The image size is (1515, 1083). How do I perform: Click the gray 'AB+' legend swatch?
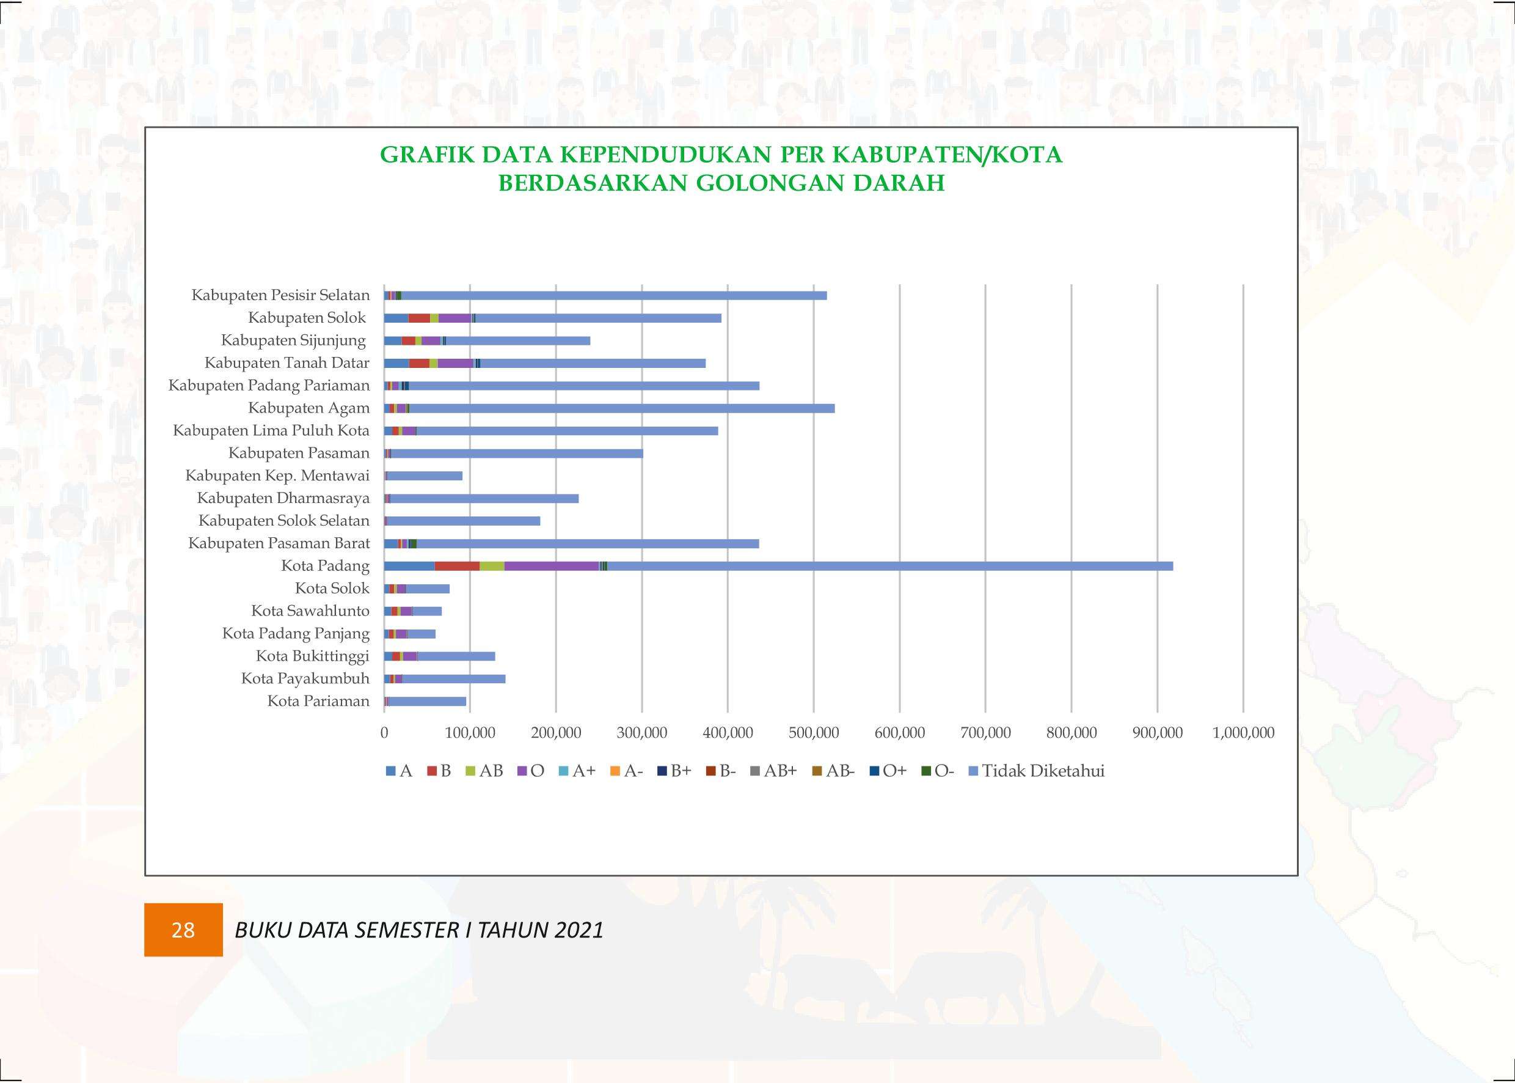click(x=755, y=771)
